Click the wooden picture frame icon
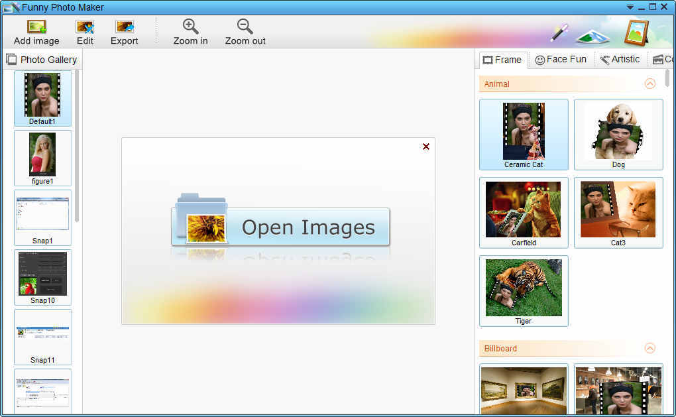The image size is (676, 417). click(637, 32)
